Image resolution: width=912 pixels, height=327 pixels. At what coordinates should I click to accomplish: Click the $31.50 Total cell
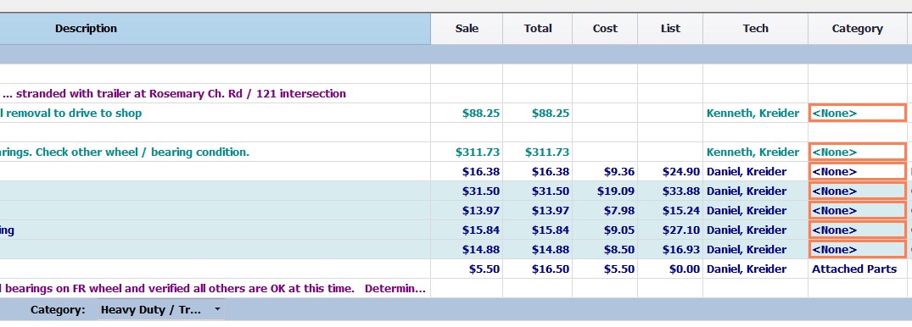pyautogui.click(x=537, y=191)
